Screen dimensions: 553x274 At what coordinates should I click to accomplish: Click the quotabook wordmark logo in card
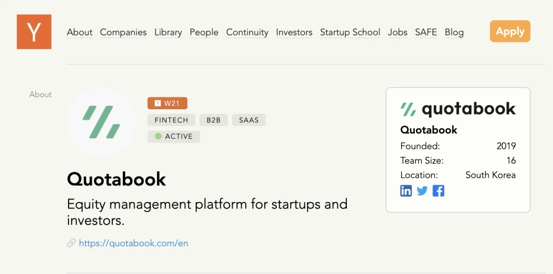[x=458, y=109]
